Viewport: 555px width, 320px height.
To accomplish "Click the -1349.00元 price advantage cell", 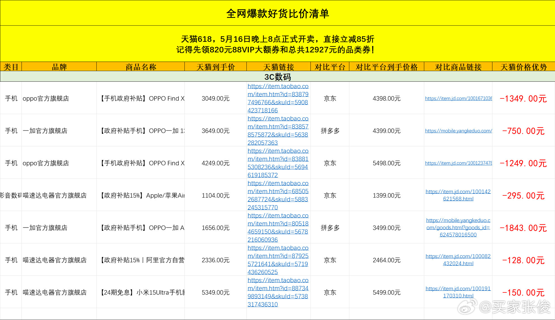I will 523,98.
